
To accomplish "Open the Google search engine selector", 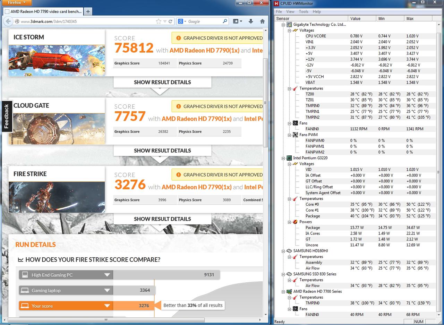I will 182,22.
